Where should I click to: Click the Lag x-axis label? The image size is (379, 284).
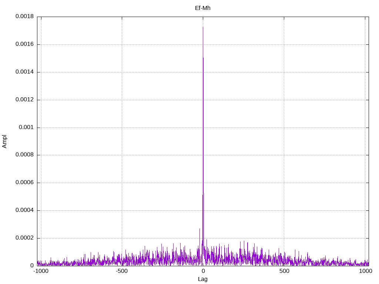(202, 279)
